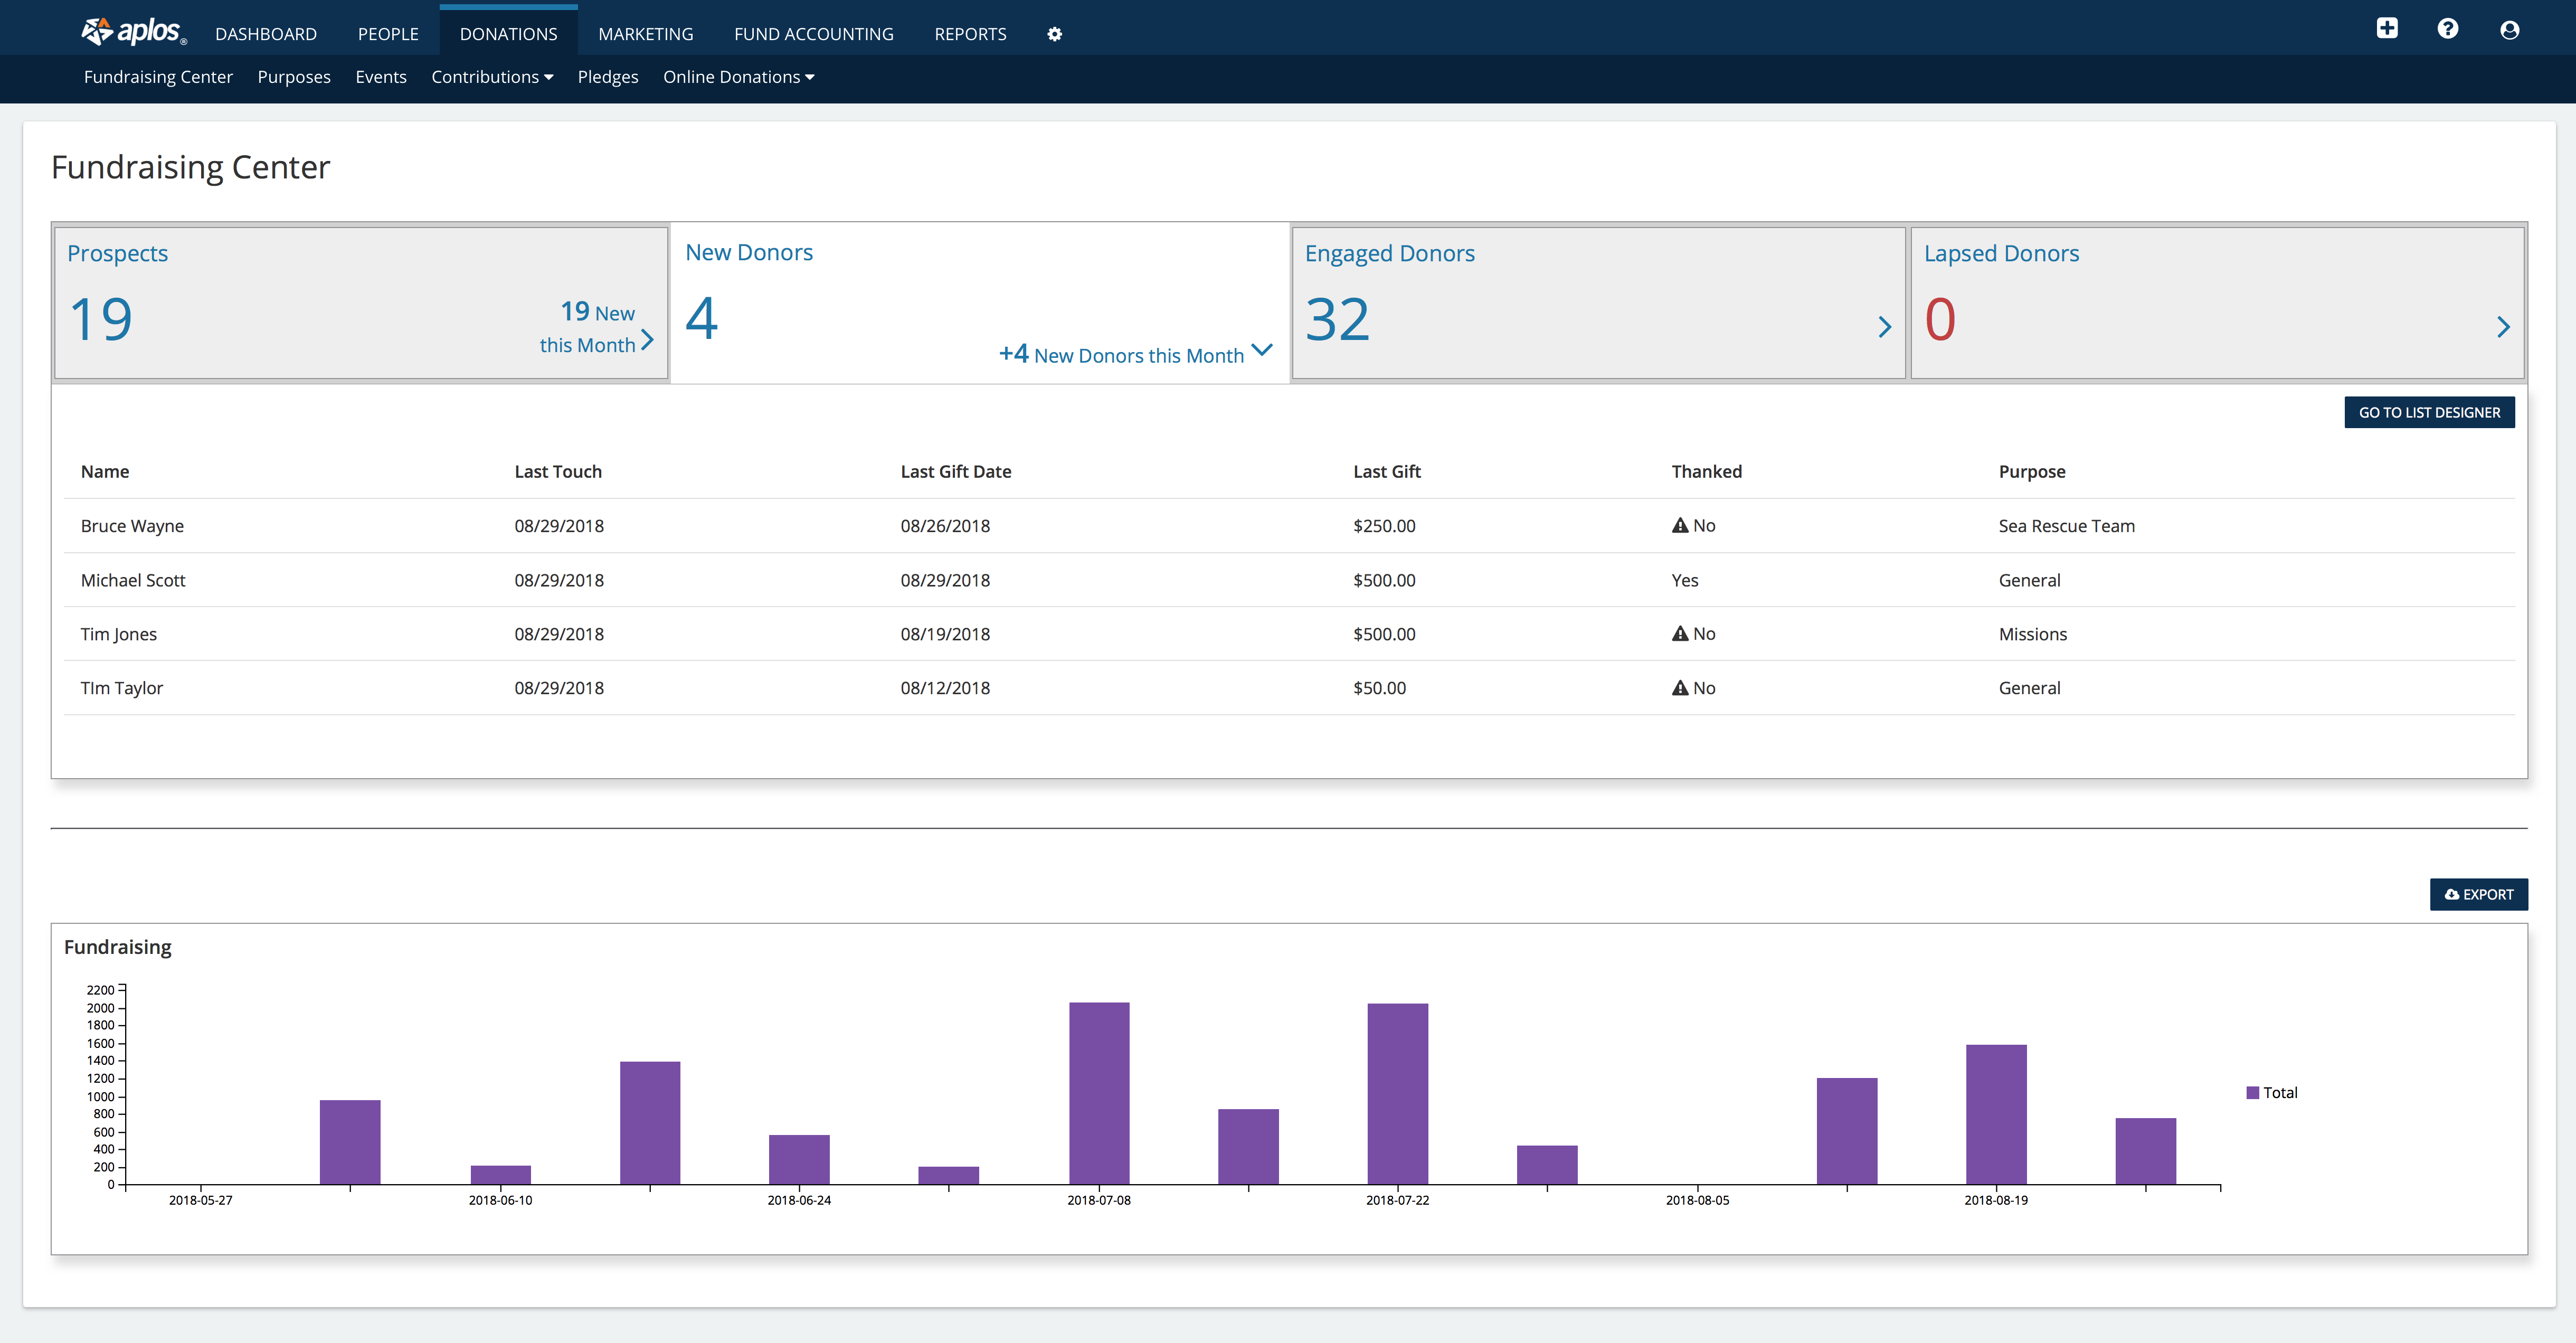Expand the Contributions dropdown menu
The width and height of the screenshot is (2576, 1343).
tap(492, 77)
